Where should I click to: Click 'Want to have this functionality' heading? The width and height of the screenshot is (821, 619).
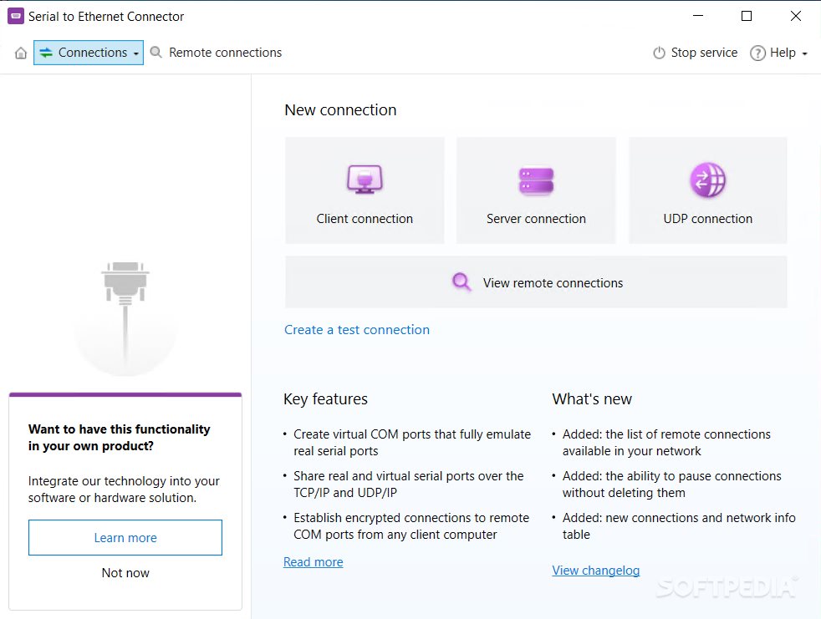(x=120, y=438)
